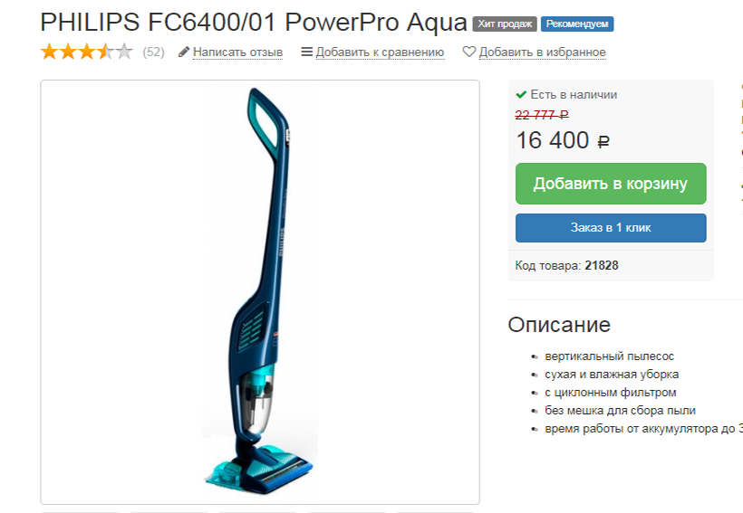The width and height of the screenshot is (743, 513).
Task: Click the product title PHILIPS FC6400/01
Action: click(159, 22)
